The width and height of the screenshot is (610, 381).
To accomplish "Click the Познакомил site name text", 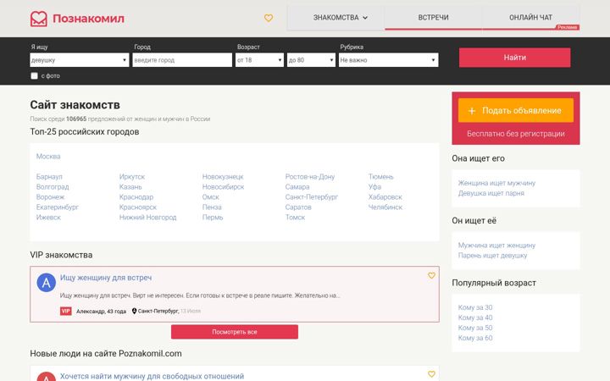I will [x=88, y=19].
